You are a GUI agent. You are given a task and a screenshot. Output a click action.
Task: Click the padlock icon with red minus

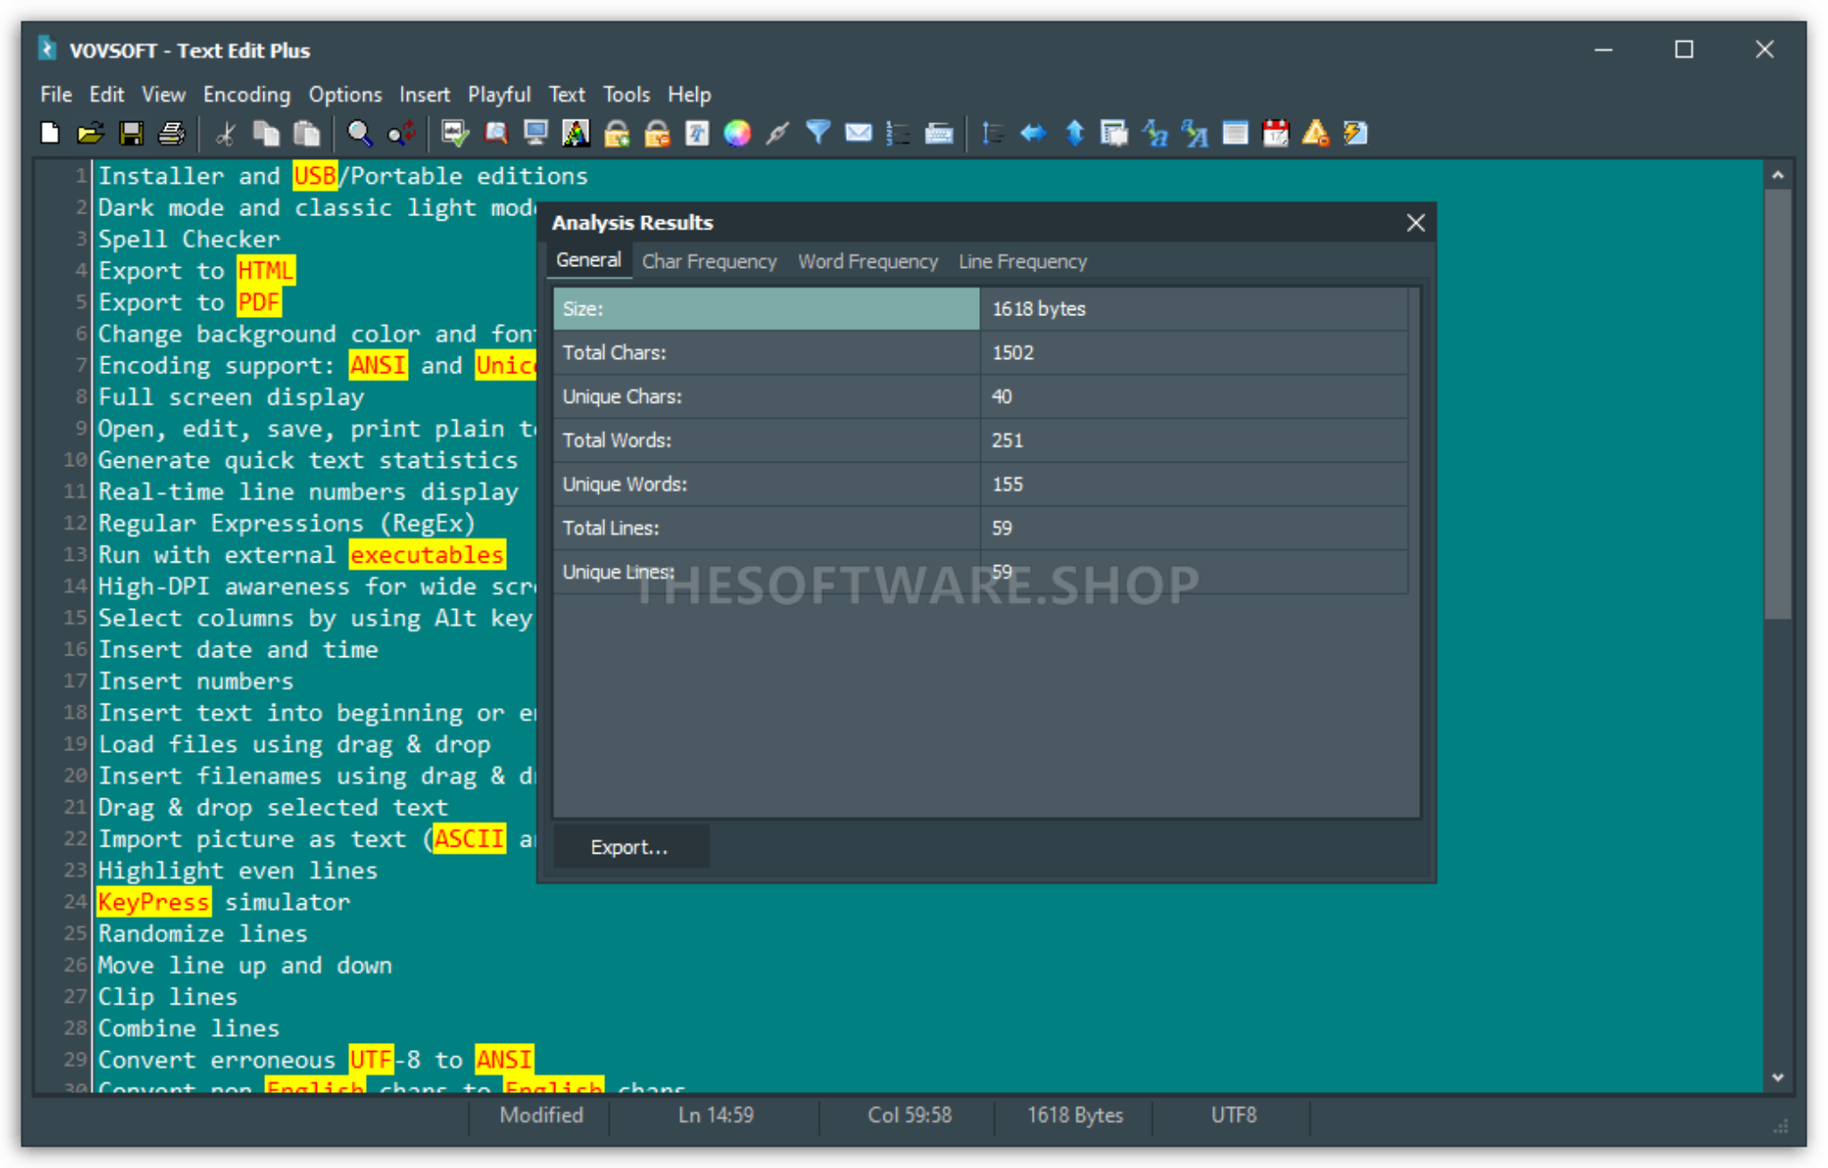657,133
